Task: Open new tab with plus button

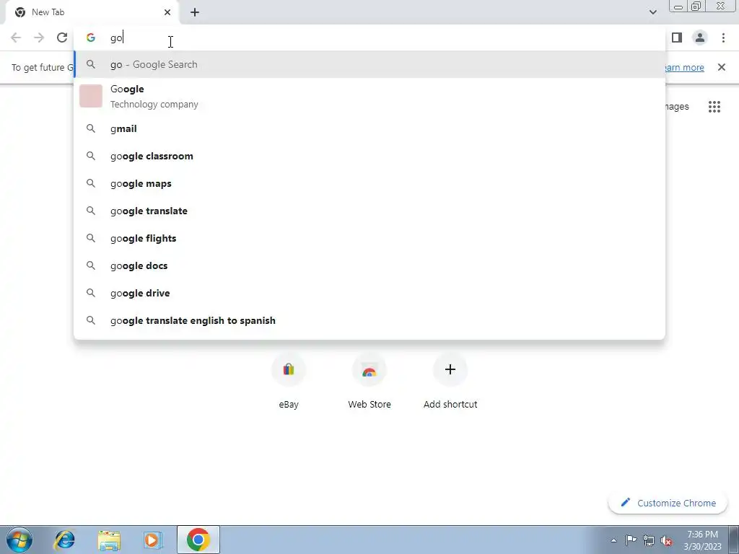Action: point(195,12)
